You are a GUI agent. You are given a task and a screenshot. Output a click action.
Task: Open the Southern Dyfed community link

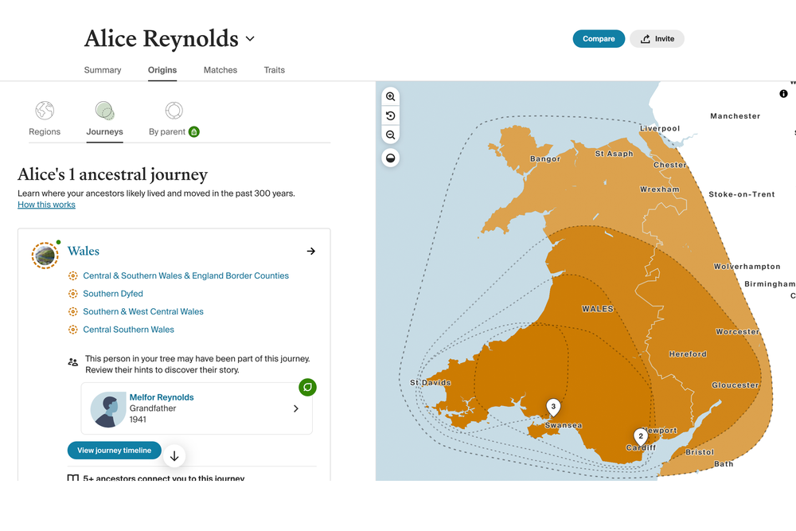pos(113,294)
